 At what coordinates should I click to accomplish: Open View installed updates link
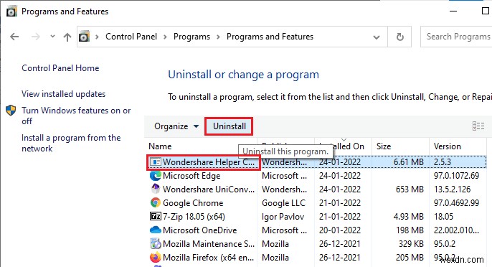(x=63, y=94)
